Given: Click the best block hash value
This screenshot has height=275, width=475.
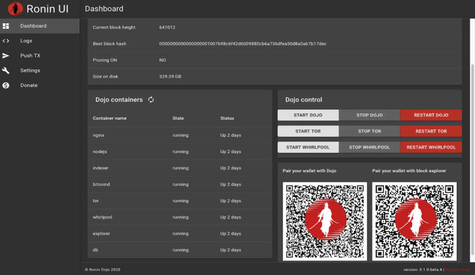Looking at the screenshot, I should (x=243, y=44).
